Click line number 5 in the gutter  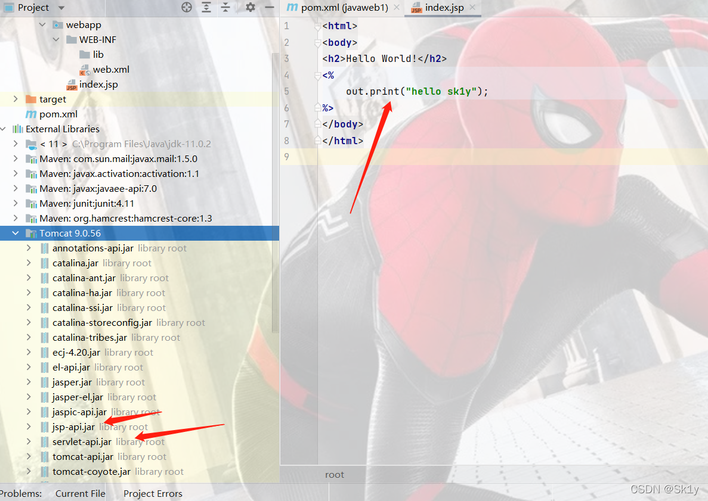click(x=286, y=92)
